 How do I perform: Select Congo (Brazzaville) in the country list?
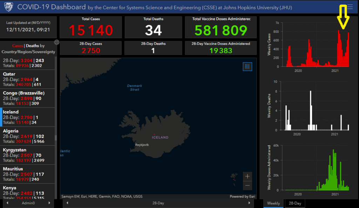27,98
